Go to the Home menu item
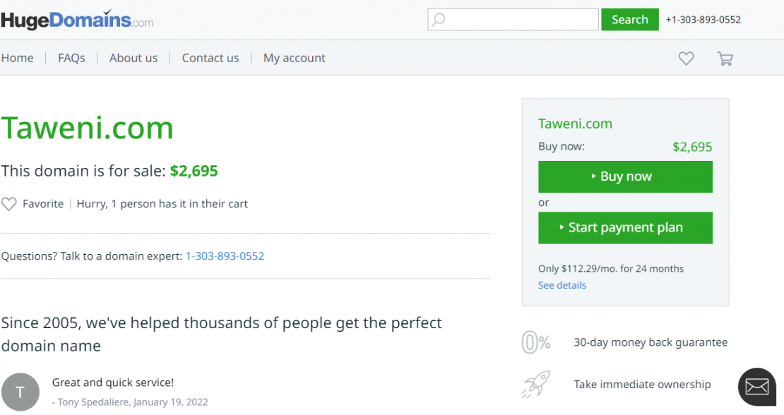 (18, 58)
